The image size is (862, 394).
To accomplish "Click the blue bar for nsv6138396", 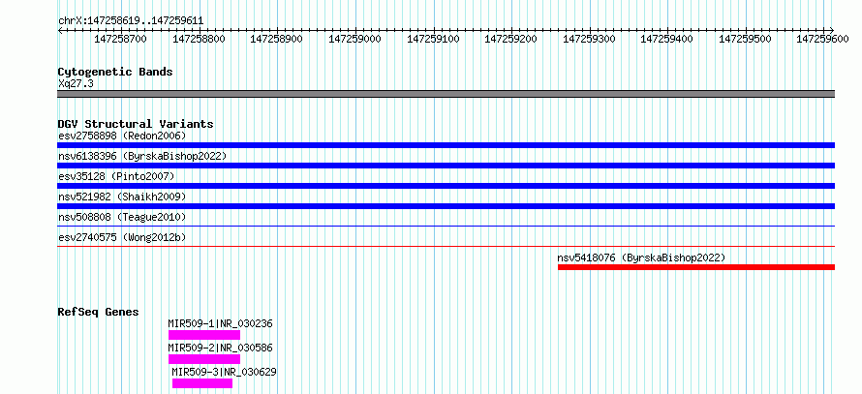I will [x=446, y=166].
